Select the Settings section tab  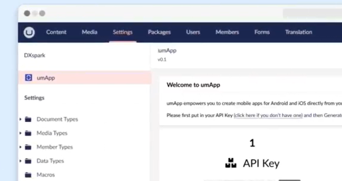point(123,32)
